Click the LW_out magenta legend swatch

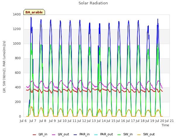tap(54, 135)
